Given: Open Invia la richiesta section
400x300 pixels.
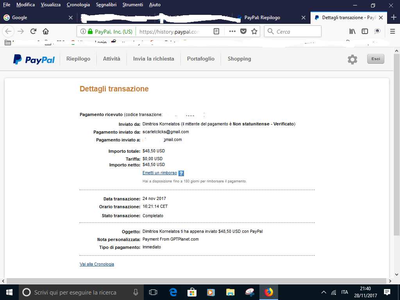Looking at the screenshot, I should click(x=154, y=59).
